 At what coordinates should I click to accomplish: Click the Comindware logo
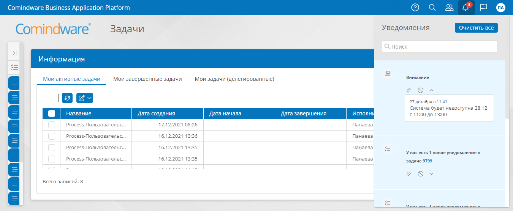(53, 29)
